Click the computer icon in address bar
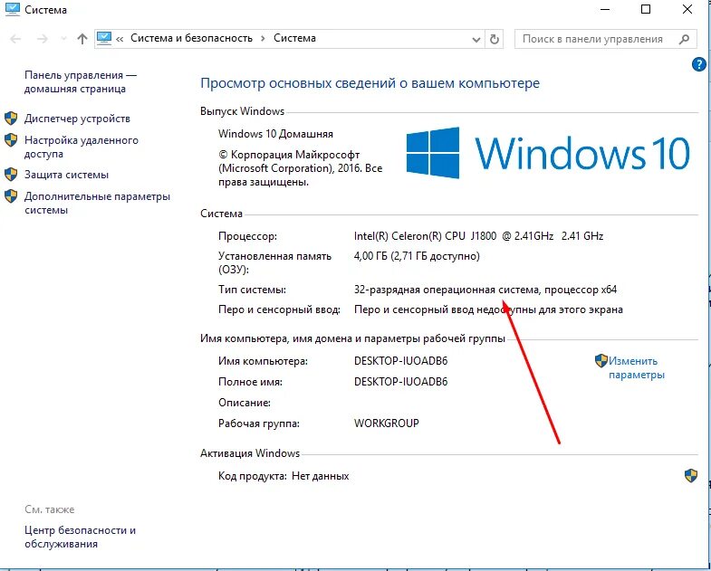Image resolution: width=711 pixels, height=571 pixels. 104,38
